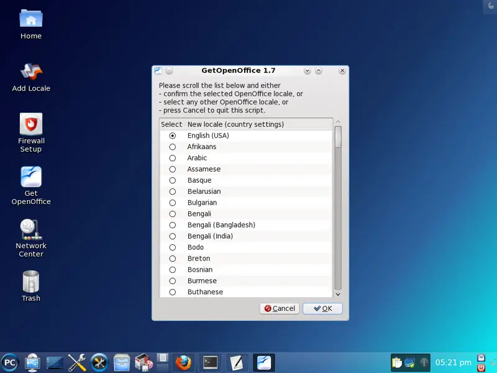This screenshot has height=373, width=497.
Task: Minimize the GetOpenOffice dialog
Action: tap(307, 70)
